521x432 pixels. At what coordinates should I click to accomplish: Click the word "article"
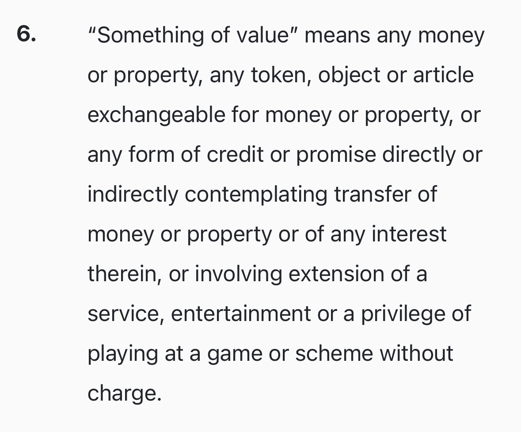(443, 75)
